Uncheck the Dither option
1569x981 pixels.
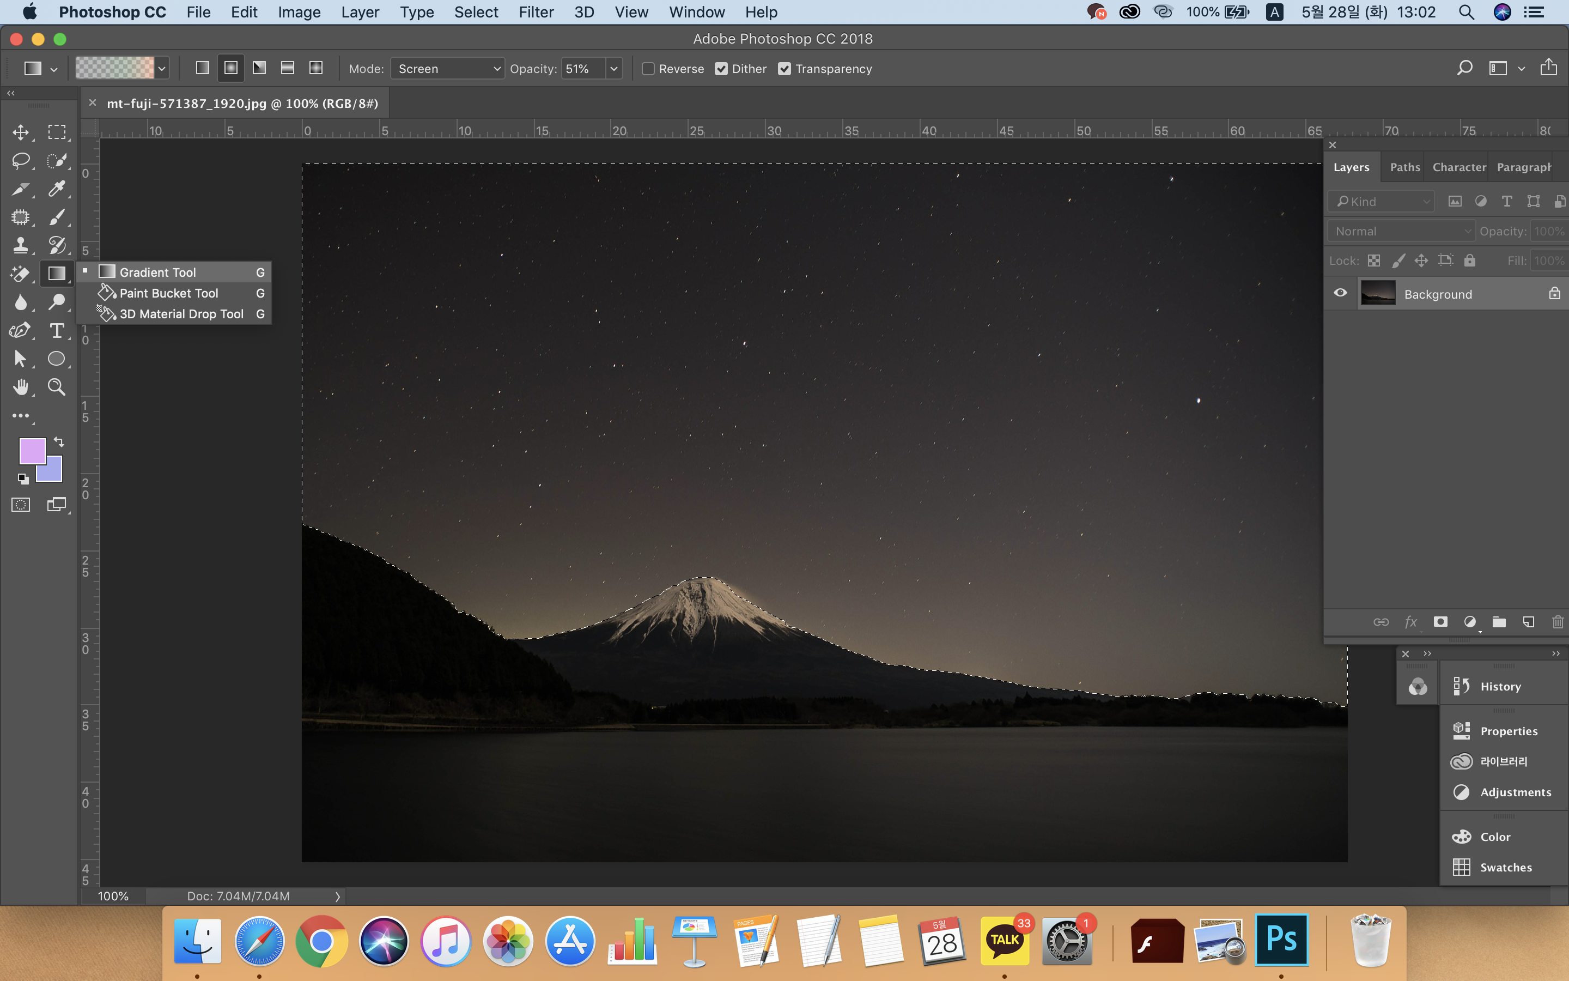tap(721, 69)
